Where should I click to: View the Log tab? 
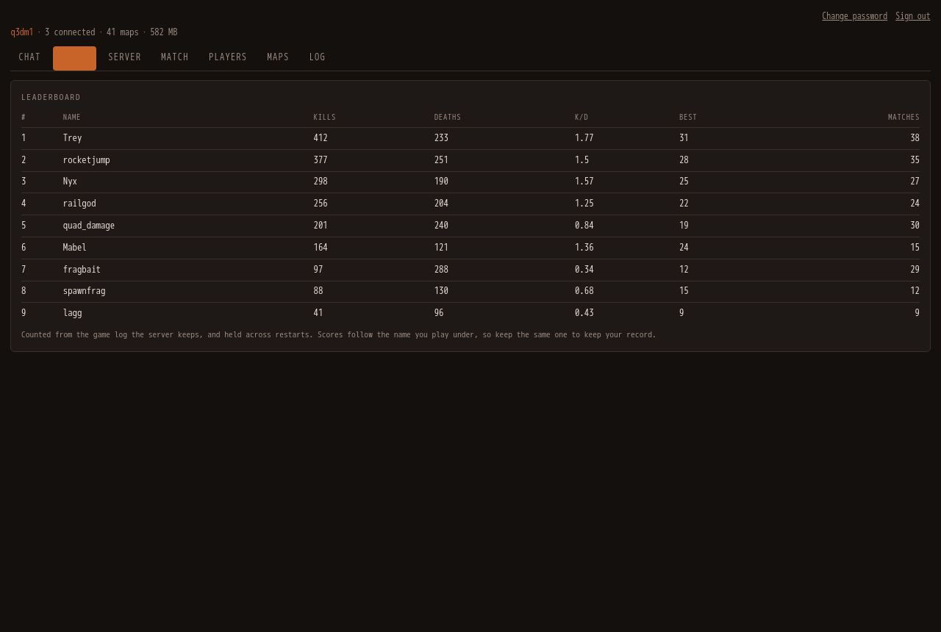[x=317, y=58]
